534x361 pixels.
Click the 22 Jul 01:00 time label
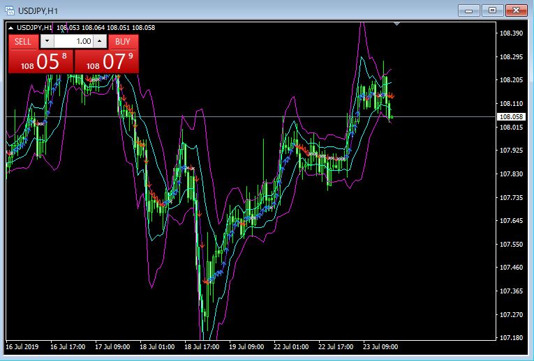click(291, 347)
